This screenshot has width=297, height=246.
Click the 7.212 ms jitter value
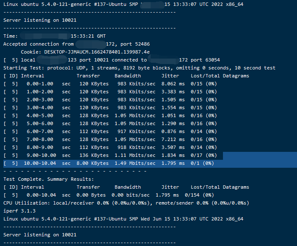pyautogui.click(x=173, y=139)
